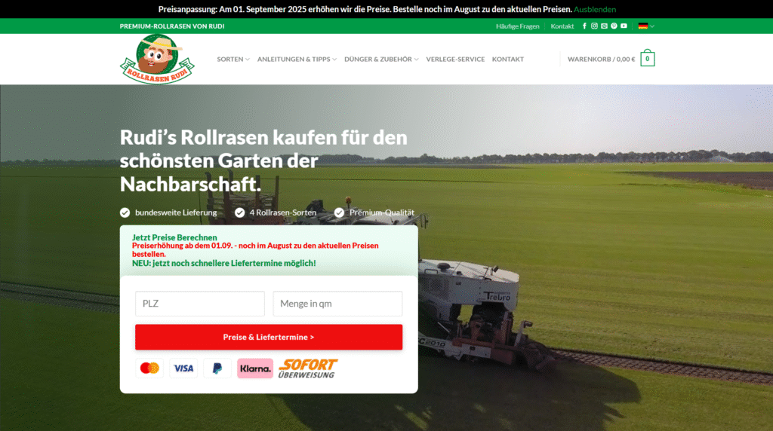Click the email envelope icon
Screen dimensions: 773x431
point(604,26)
